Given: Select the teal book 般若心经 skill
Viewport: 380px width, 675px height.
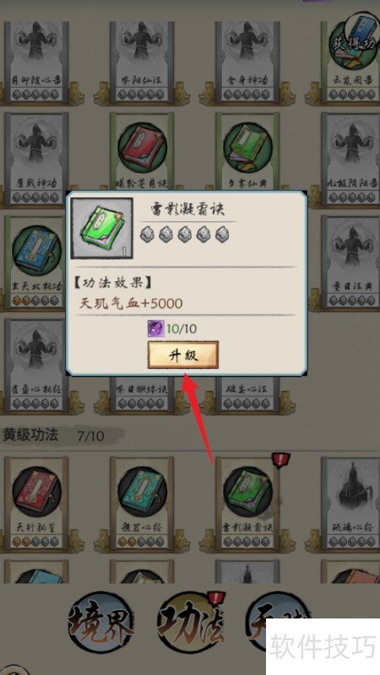Looking at the screenshot, I should (142, 503).
